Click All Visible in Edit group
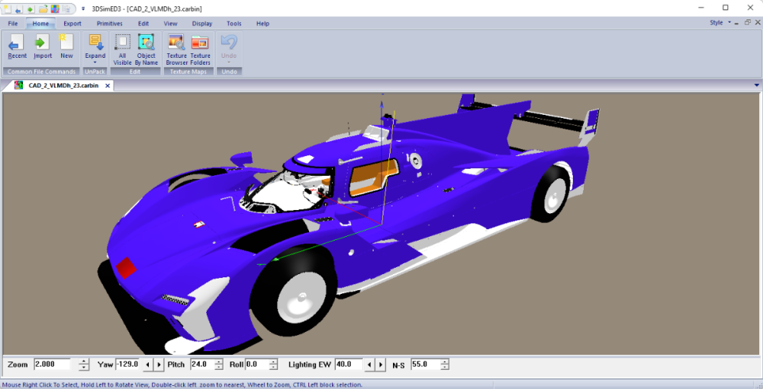The height and width of the screenshot is (389, 763). [122, 46]
